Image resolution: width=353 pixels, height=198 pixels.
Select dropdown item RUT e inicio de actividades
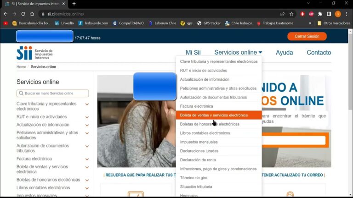(219, 70)
